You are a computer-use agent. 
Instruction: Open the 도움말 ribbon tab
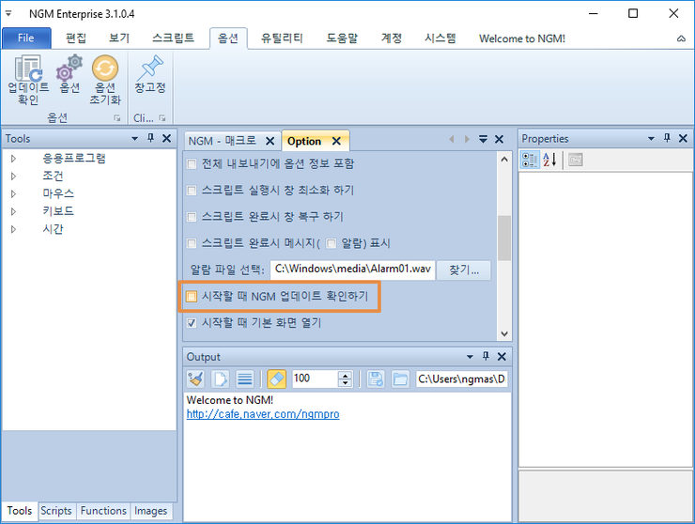pos(342,39)
